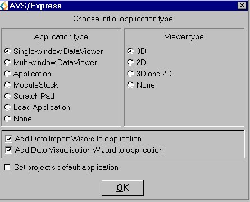This screenshot has height=202, width=250.
Task: Click the AVS/Express title bar icon
Action: click(4, 6)
